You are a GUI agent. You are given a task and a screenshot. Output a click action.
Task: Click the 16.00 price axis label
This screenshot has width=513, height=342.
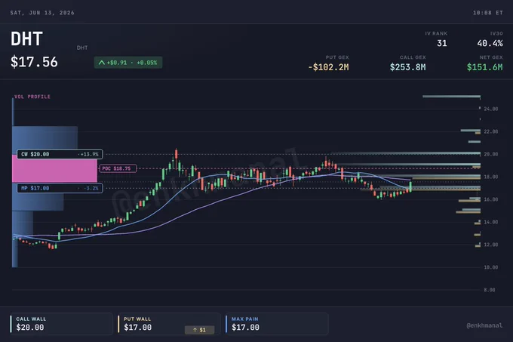(x=491, y=199)
